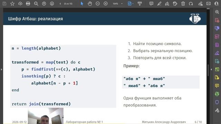Image resolution: width=221 pixels, height=124 pixels.
Task: Open the account profile icon
Action: 217,3
